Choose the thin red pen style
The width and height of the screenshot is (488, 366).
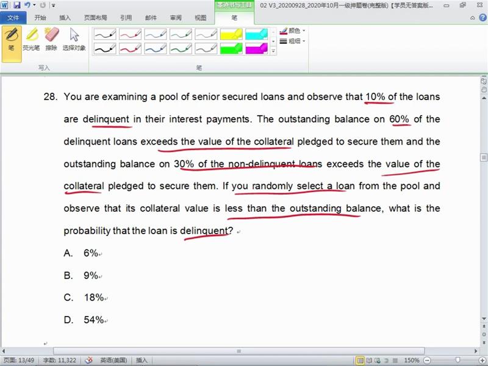(130, 34)
